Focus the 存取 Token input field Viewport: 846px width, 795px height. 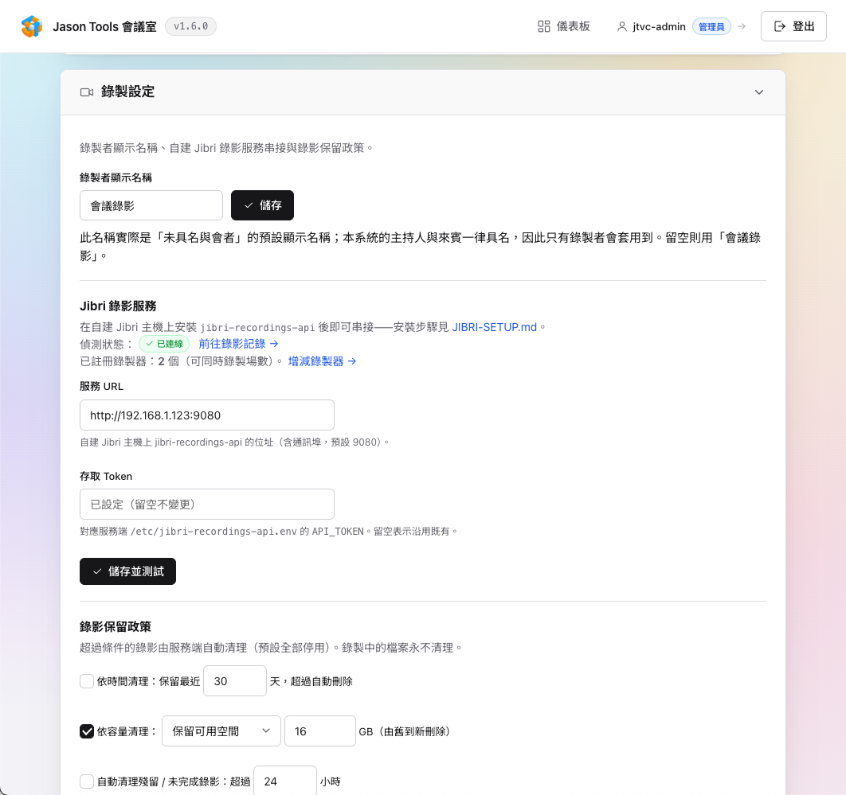click(206, 504)
